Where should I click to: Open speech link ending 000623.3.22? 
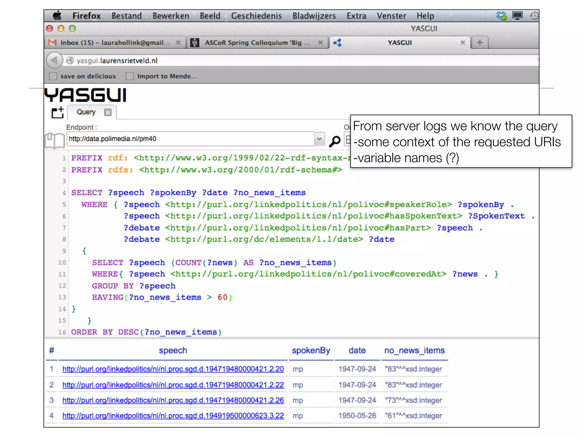point(173,416)
